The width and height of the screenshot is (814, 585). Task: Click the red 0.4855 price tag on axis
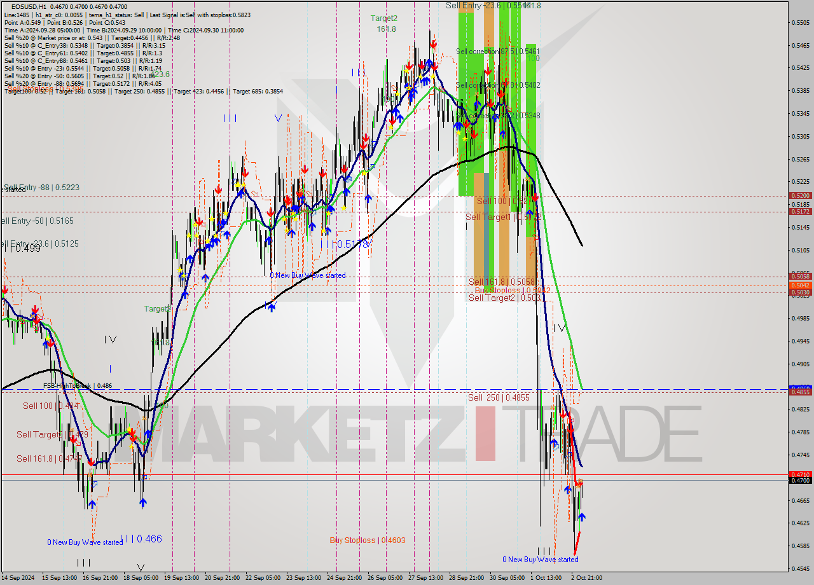point(799,392)
